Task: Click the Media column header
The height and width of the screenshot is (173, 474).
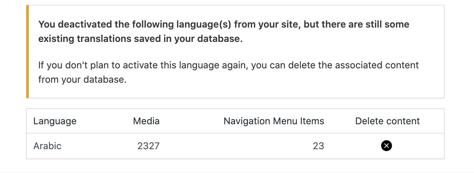Action: tap(146, 121)
